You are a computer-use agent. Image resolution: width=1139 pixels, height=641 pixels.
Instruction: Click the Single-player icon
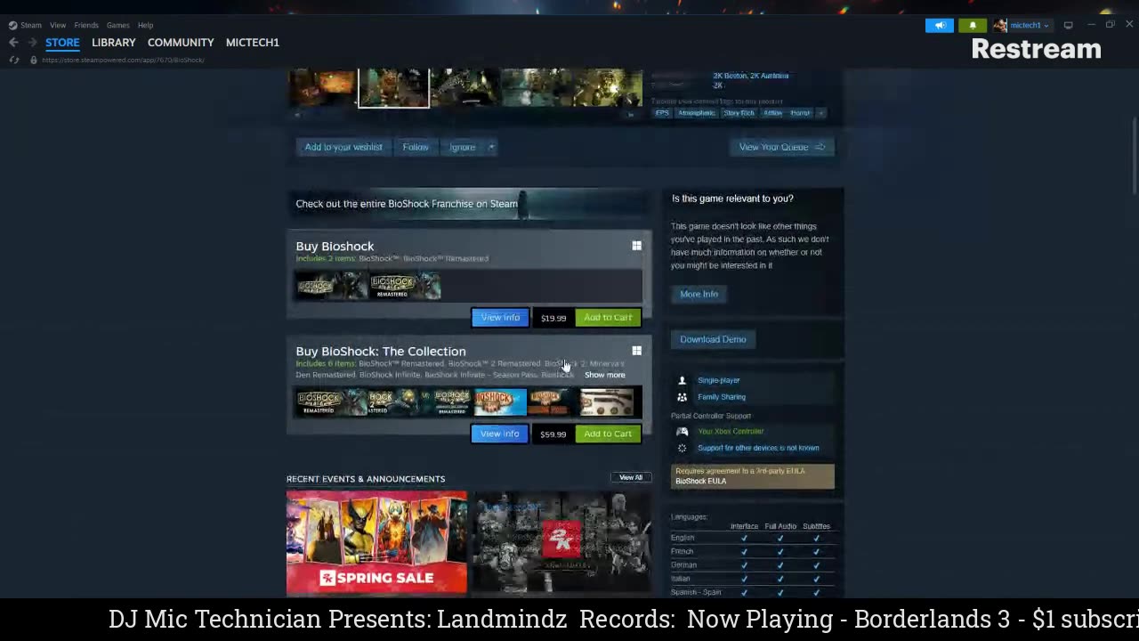click(683, 380)
